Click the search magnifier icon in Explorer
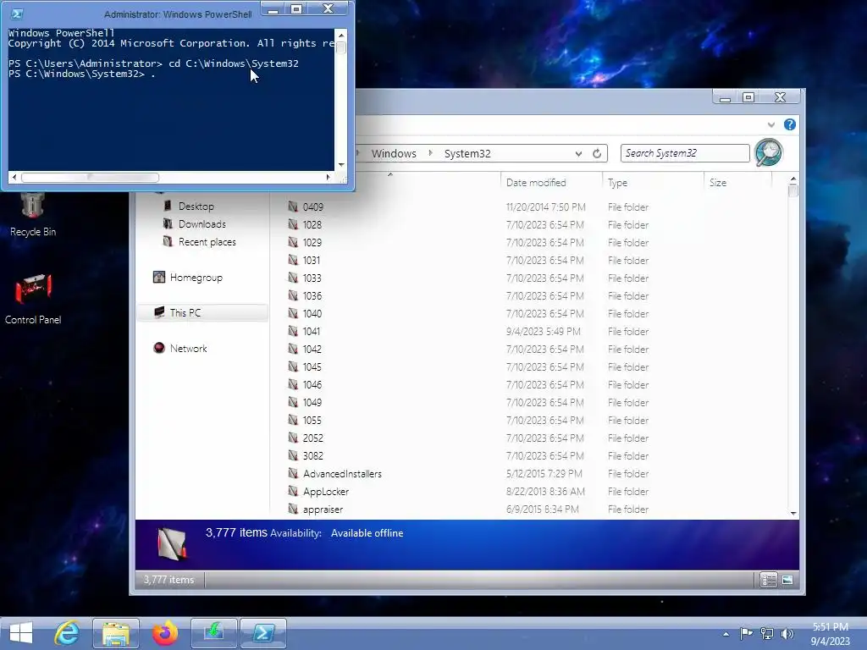The image size is (867, 650). coord(769,152)
